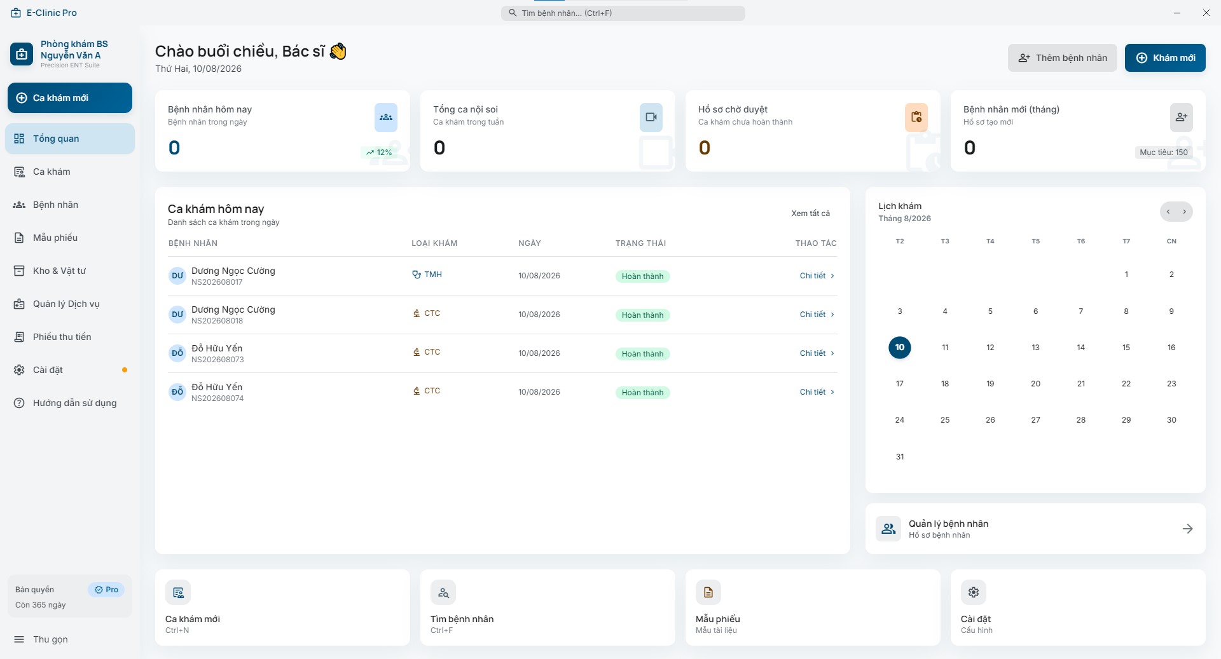Minimize the E-Clinic Pro window

click(1177, 13)
